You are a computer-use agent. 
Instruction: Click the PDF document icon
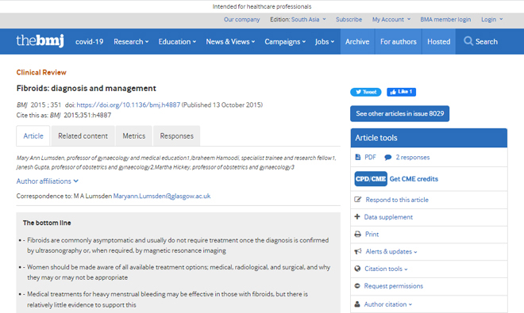coord(357,157)
